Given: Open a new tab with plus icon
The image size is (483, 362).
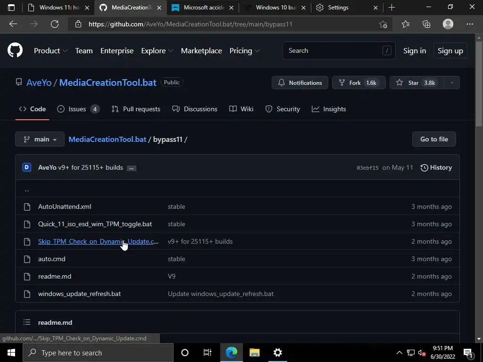Looking at the screenshot, I should coord(391,8).
